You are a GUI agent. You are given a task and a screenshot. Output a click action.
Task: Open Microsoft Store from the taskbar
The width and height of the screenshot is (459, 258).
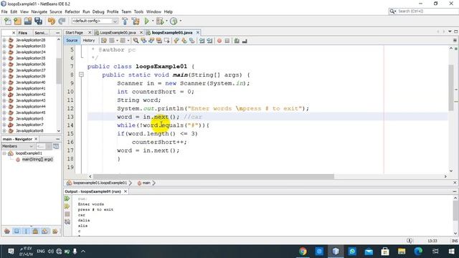[385, 252]
